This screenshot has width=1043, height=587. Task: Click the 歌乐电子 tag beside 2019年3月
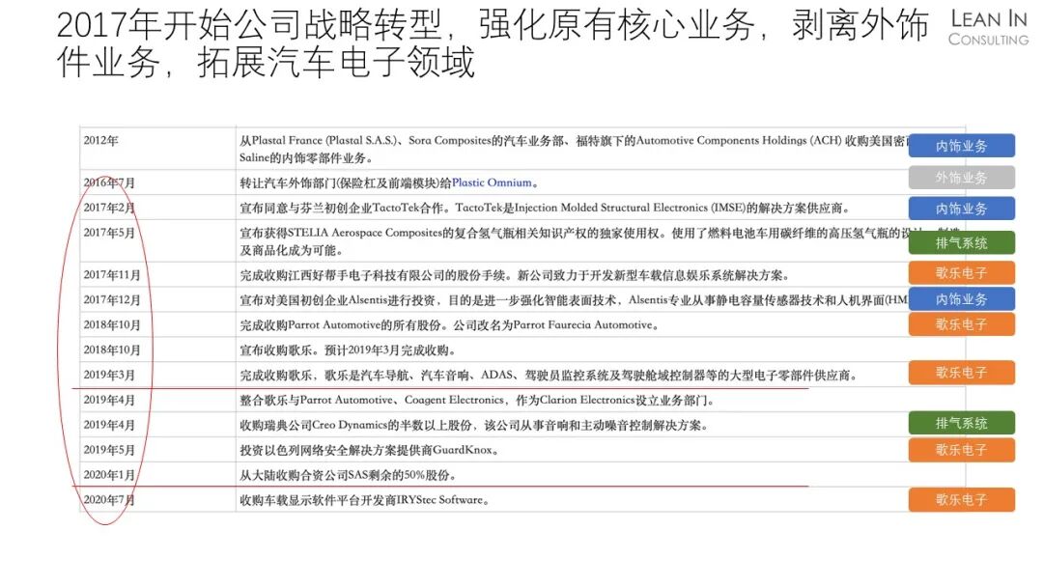point(961,373)
